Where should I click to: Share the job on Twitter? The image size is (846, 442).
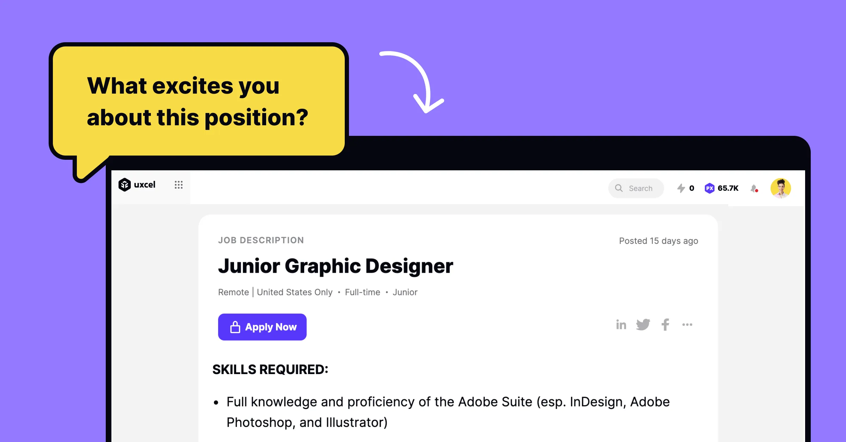(x=643, y=324)
